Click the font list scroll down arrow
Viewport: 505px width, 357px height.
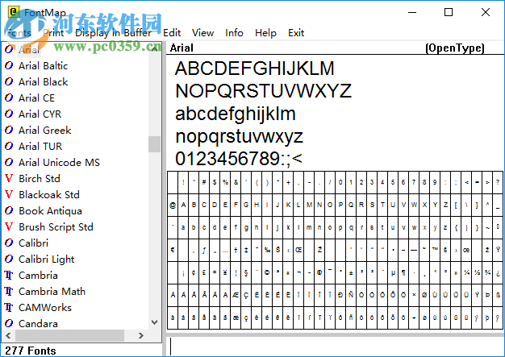pyautogui.click(x=154, y=322)
